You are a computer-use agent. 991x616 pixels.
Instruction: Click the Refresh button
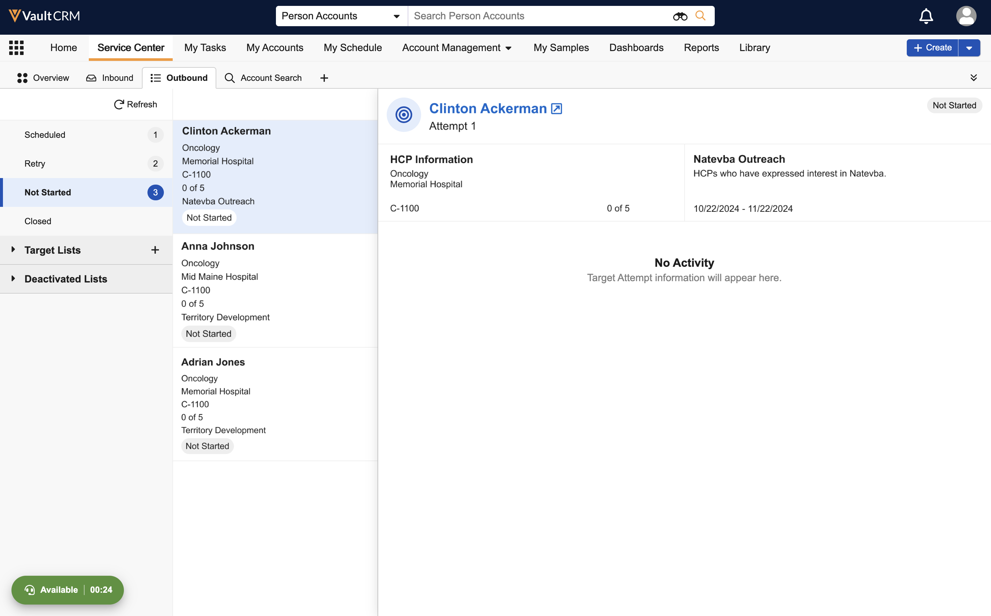click(135, 104)
